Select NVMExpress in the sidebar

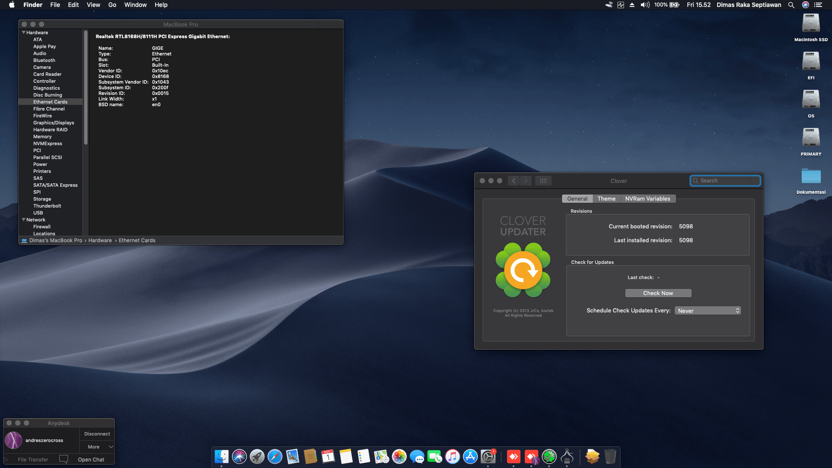[x=48, y=143]
